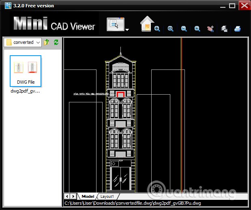Switch to the Layout1 tab
Viewport: 251px width, 210px height.
[x=107, y=196]
